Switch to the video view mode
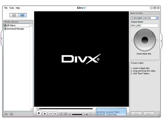The height and width of the screenshot is (118, 163). 22,15
